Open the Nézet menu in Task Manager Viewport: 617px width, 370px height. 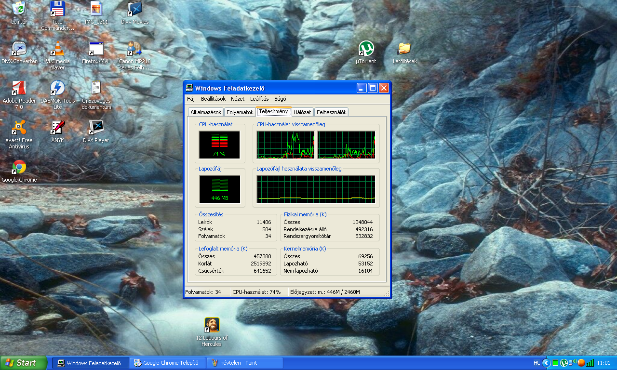[x=238, y=99]
